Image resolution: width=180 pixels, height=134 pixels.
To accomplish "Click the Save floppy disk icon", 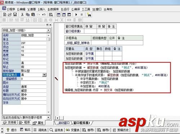I will (x=15, y=15).
